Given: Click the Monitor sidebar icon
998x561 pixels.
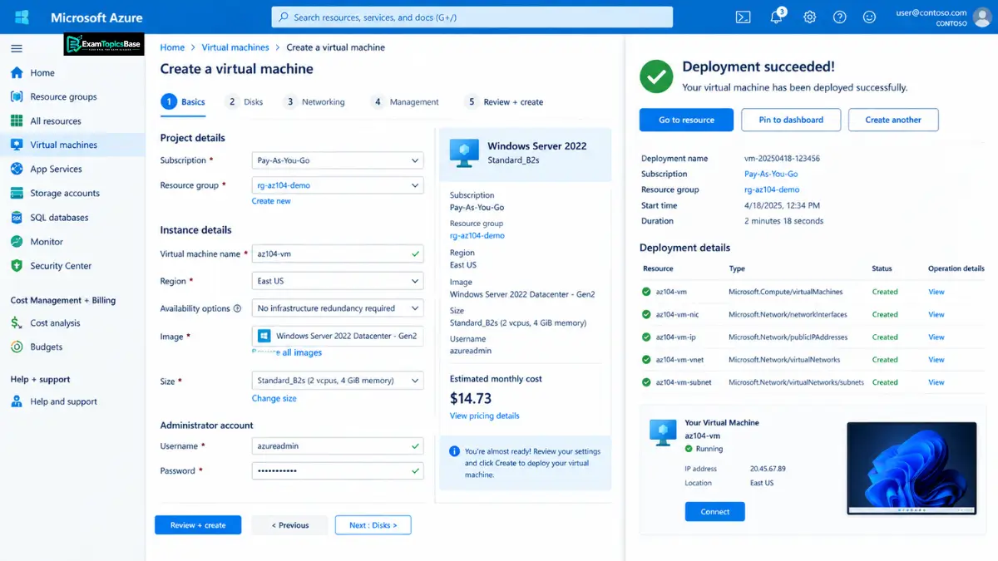Looking at the screenshot, I should tap(17, 241).
